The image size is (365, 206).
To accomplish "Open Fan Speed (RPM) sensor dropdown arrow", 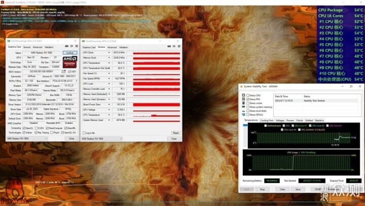I will click(x=109, y=79).
